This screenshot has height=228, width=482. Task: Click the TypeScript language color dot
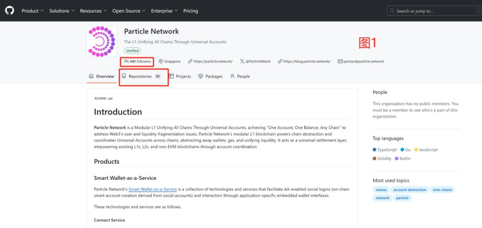point(374,150)
